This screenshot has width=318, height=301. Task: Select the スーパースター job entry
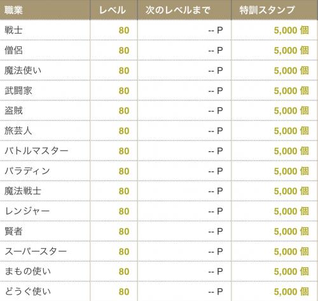coord(36,251)
